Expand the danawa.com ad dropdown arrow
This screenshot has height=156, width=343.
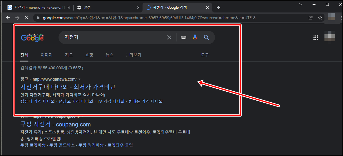(x=79, y=79)
